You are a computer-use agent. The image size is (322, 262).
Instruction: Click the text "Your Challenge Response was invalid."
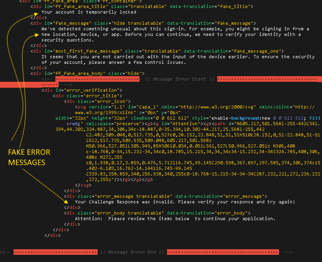click(x=125, y=202)
